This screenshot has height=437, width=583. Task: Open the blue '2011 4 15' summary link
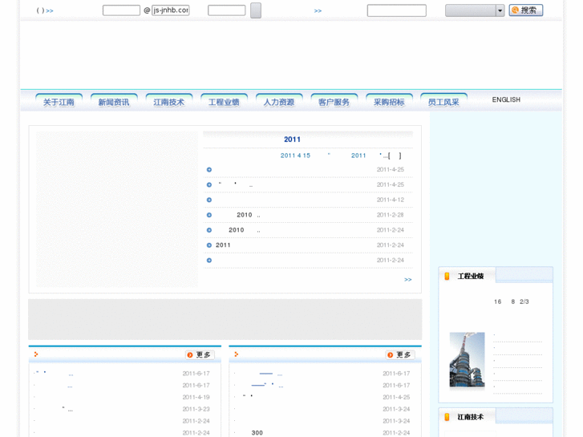tap(295, 156)
